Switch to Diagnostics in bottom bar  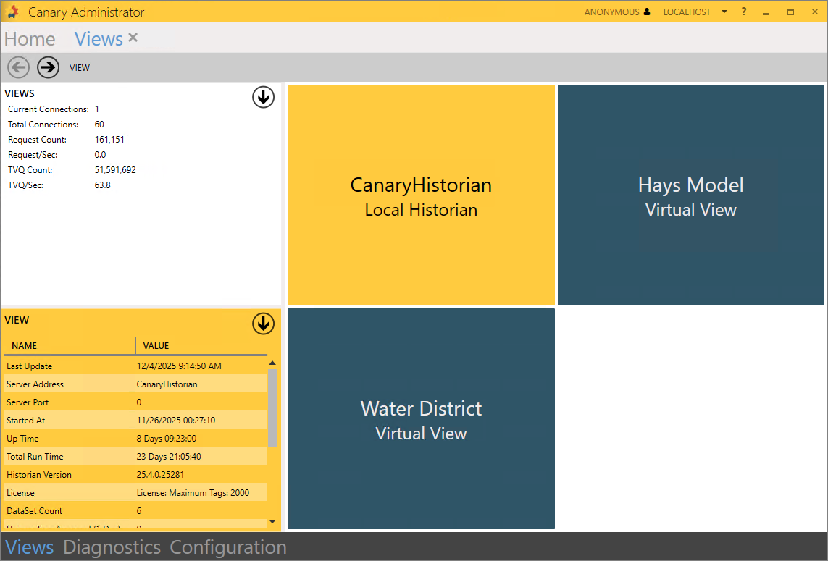(x=112, y=547)
